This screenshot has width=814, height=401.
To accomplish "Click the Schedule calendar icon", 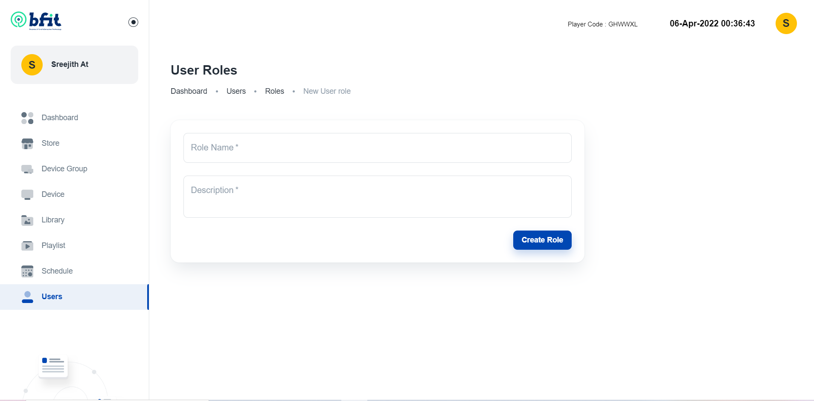I will pyautogui.click(x=27, y=271).
